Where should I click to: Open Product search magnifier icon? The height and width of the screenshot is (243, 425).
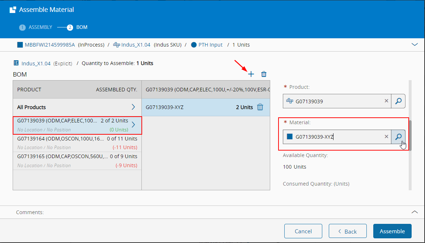pos(398,101)
